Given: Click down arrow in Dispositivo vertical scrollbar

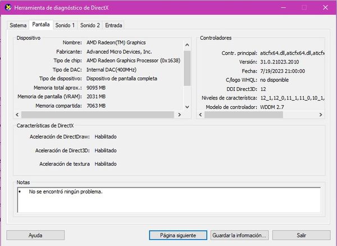Looking at the screenshot, I should tap(187, 107).
